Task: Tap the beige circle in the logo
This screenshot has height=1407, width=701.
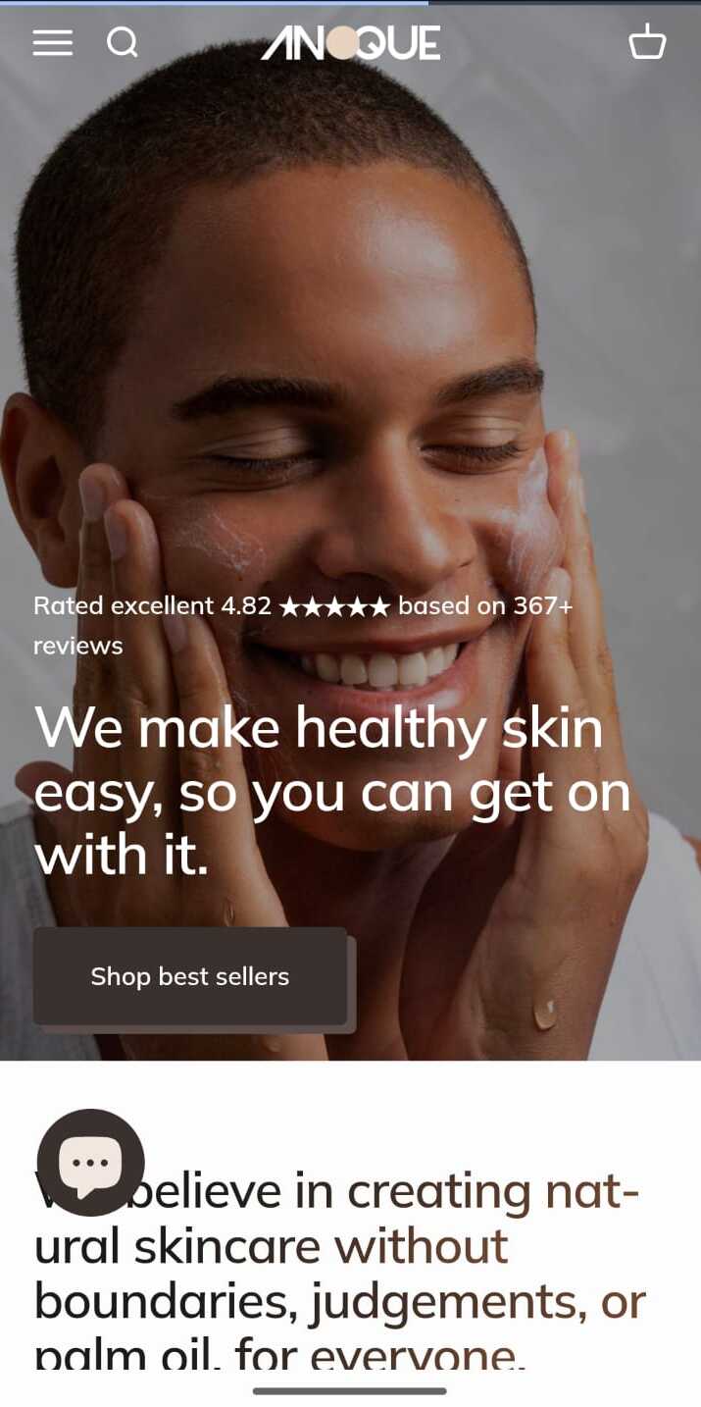Action: pyautogui.click(x=342, y=43)
